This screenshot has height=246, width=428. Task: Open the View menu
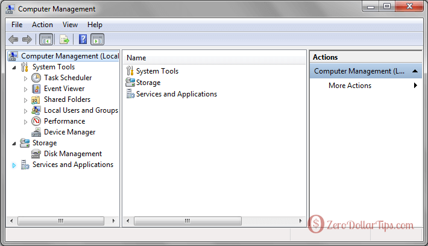click(70, 25)
